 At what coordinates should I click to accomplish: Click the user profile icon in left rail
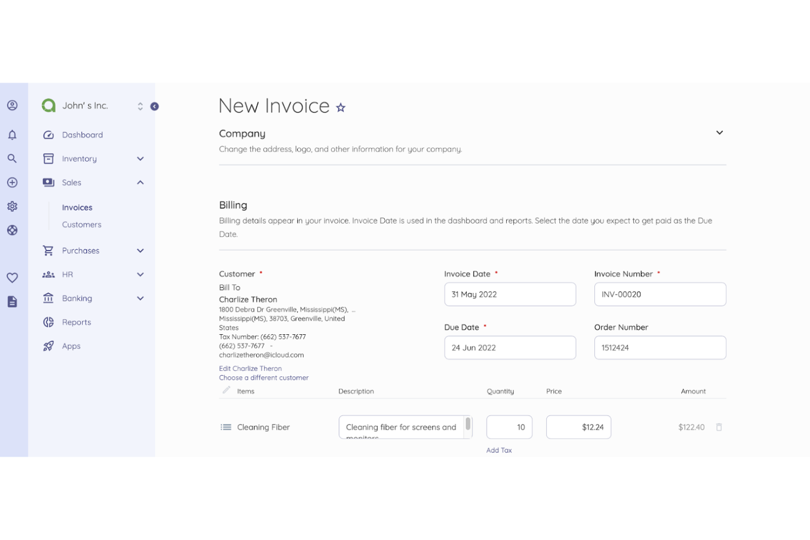pos(12,106)
